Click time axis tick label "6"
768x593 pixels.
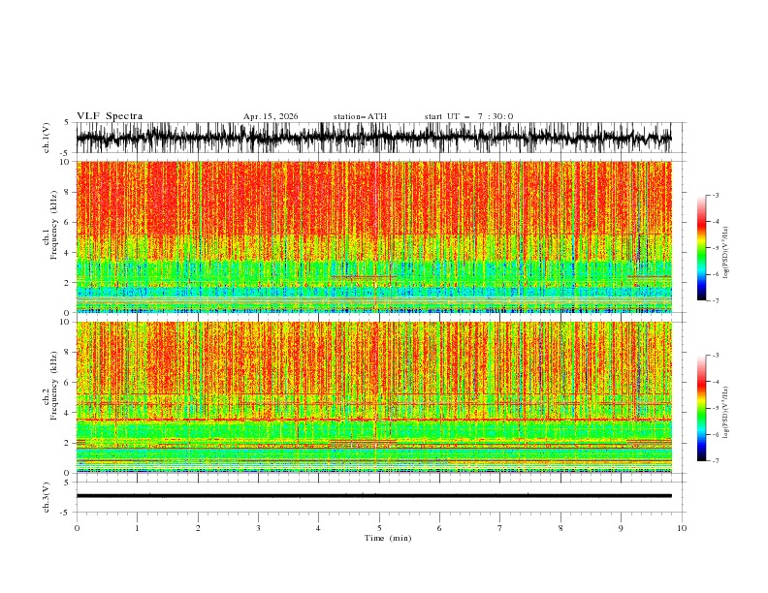coord(440,528)
